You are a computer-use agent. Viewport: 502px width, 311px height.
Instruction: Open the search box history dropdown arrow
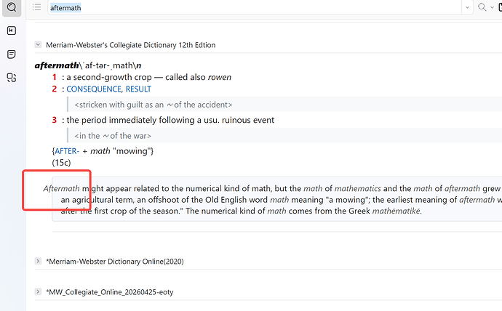pyautogui.click(x=467, y=7)
